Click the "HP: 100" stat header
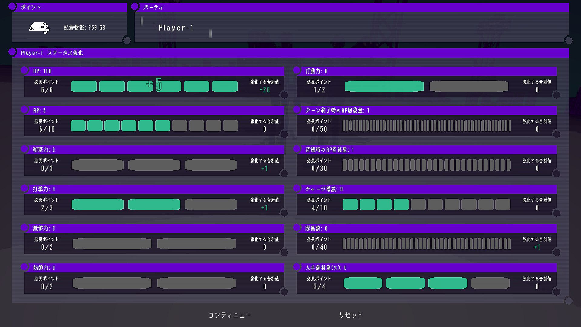This screenshot has height=327, width=581. [154, 71]
